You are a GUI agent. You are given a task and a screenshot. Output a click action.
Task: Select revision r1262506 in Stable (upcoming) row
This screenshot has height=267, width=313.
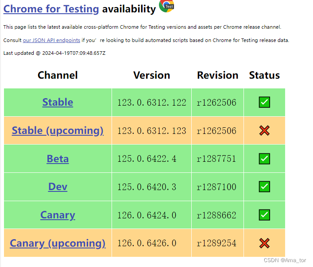[x=217, y=131]
